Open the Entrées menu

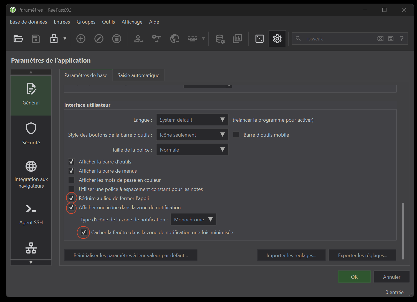point(62,22)
